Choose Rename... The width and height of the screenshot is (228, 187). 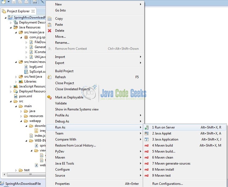tap(95, 43)
